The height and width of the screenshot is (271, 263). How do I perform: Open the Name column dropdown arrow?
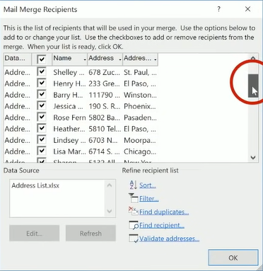click(85, 59)
